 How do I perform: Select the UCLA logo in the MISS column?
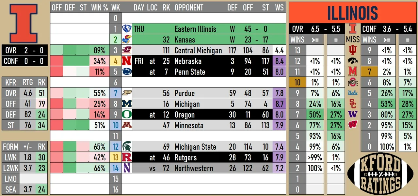pos(353,93)
